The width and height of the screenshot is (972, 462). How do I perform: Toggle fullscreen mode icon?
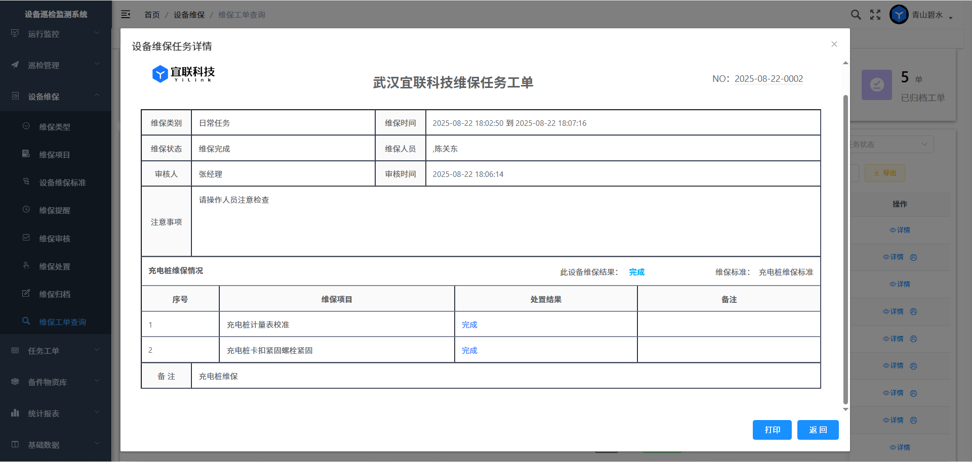tap(875, 15)
